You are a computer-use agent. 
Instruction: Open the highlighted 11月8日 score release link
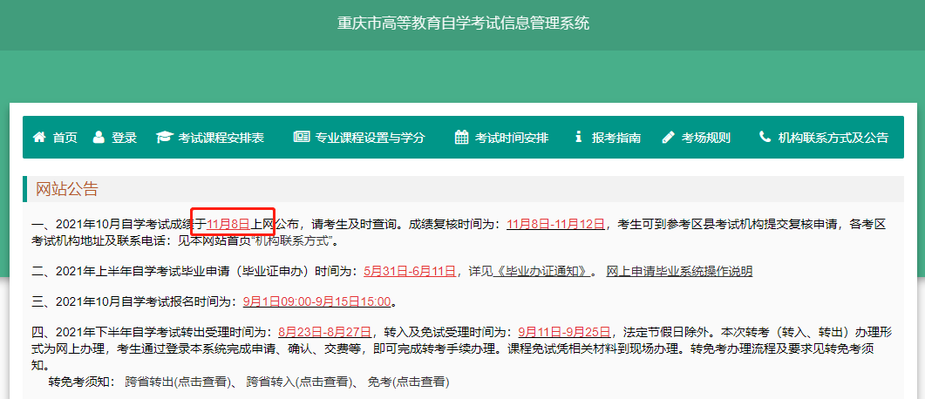coord(228,224)
